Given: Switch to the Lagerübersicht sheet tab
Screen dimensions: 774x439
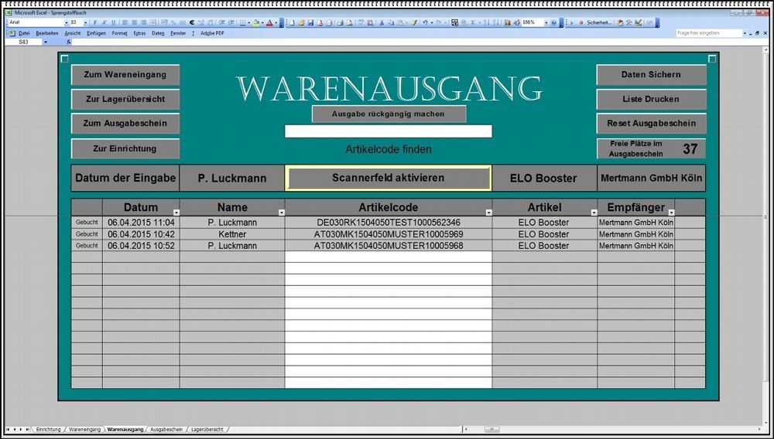Looking at the screenshot, I should pyautogui.click(x=207, y=429).
